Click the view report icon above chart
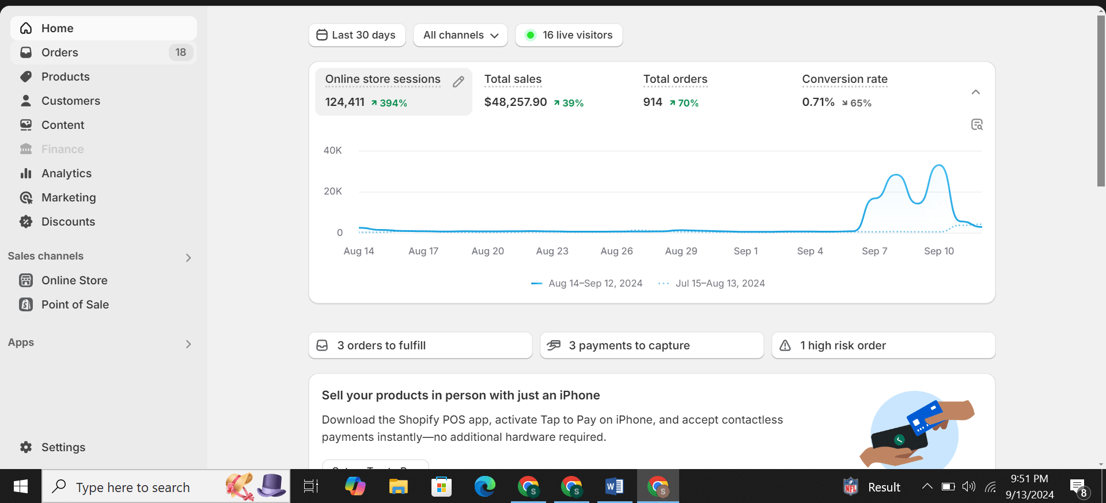Viewport: 1106px width, 503px height. [x=977, y=124]
